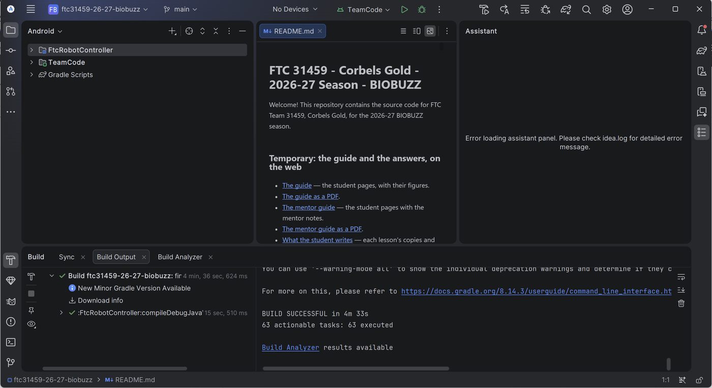Open the Commit tool window in left sidebar

11,50
